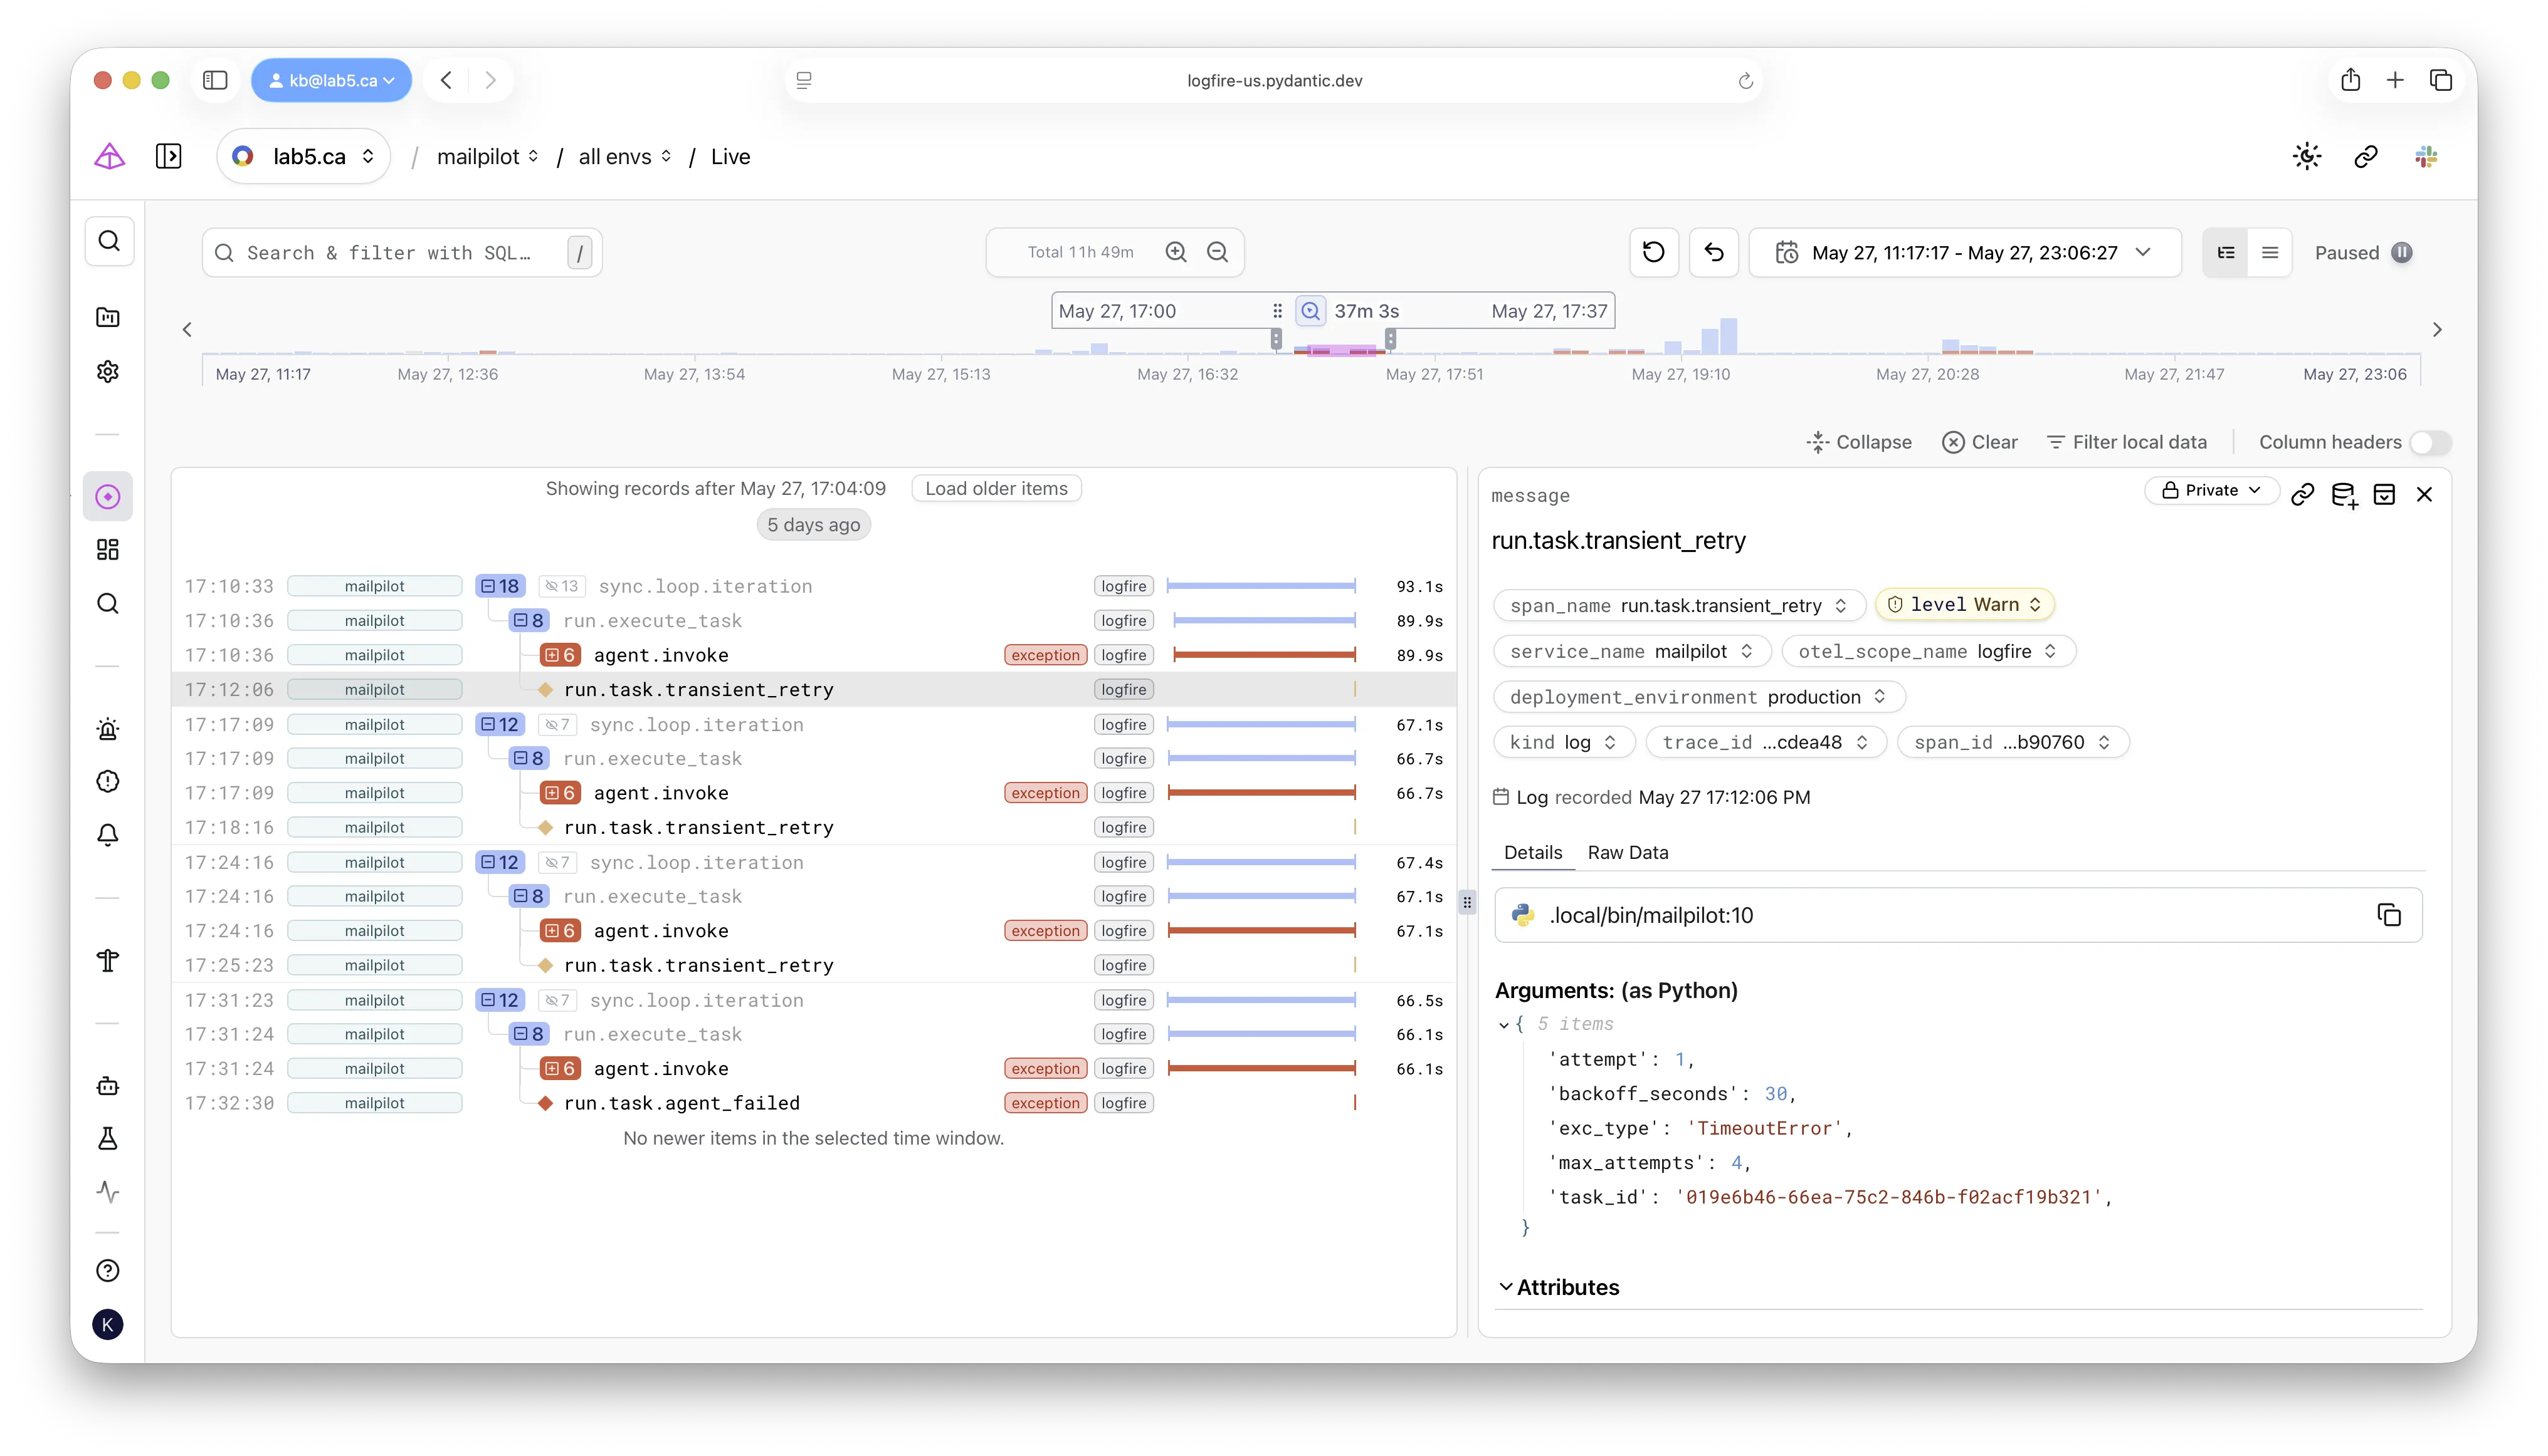This screenshot has width=2548, height=1456.
Task: Click the left timeline range handle
Action: point(1276,339)
